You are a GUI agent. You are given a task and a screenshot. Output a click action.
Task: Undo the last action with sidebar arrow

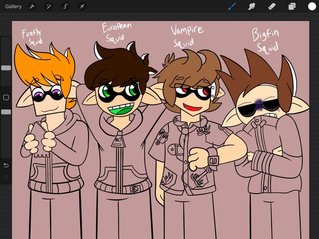tap(6, 165)
